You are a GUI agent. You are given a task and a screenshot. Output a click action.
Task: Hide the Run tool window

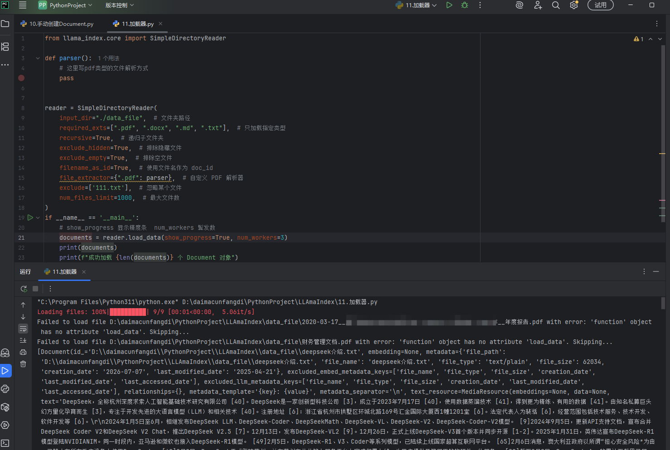click(656, 271)
